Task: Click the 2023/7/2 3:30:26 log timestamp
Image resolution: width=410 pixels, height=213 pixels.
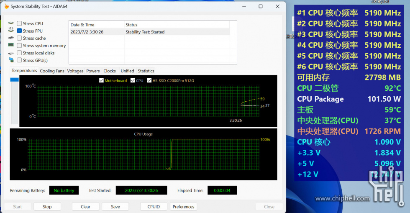Action: point(87,32)
